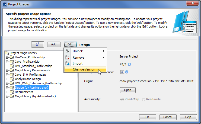Click the OK button
Viewport: 201px width, 124px height.
pyautogui.click(x=147, y=117)
